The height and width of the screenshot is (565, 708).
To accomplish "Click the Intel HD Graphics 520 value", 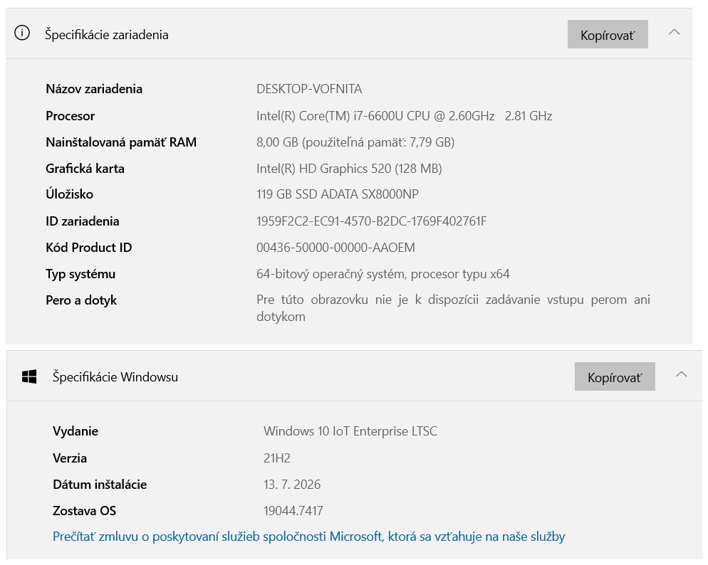I will click(x=349, y=169).
